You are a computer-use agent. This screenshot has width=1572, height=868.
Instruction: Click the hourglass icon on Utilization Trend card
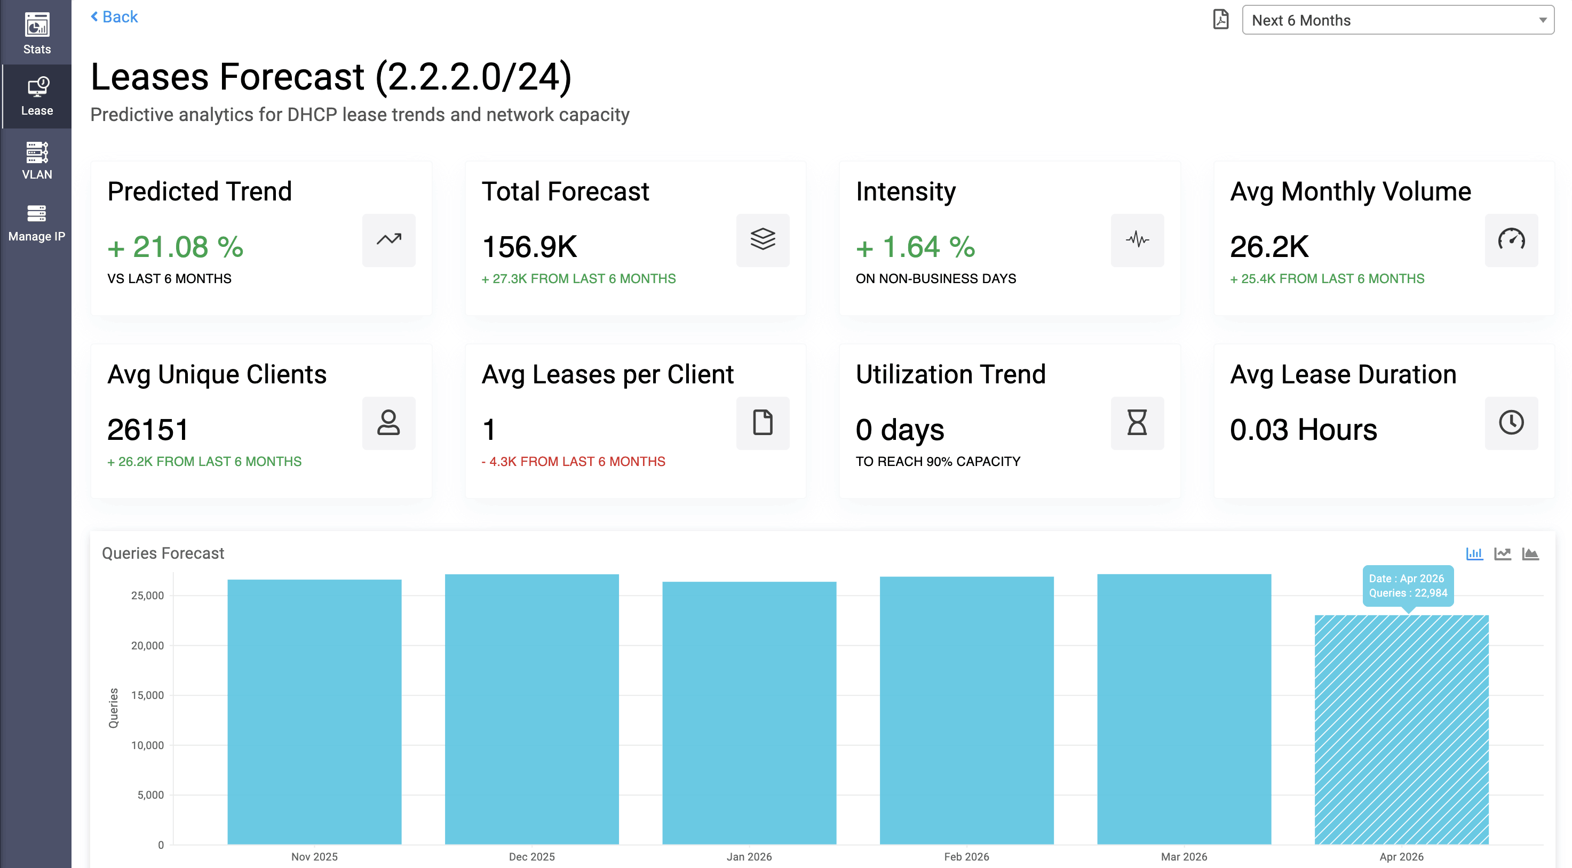click(x=1137, y=422)
